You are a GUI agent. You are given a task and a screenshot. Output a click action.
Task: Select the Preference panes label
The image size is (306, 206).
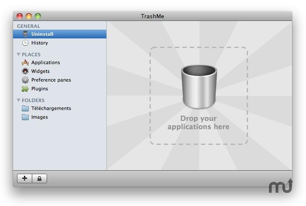51,80
